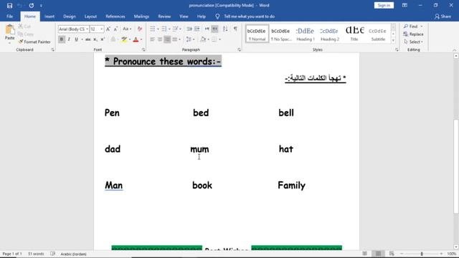Image resolution: width=459 pixels, height=258 pixels.
Task: Toggle Underline formatting
Action: [77, 39]
